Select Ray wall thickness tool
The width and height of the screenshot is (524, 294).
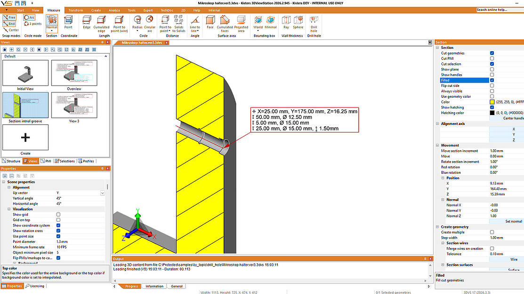click(x=286, y=23)
